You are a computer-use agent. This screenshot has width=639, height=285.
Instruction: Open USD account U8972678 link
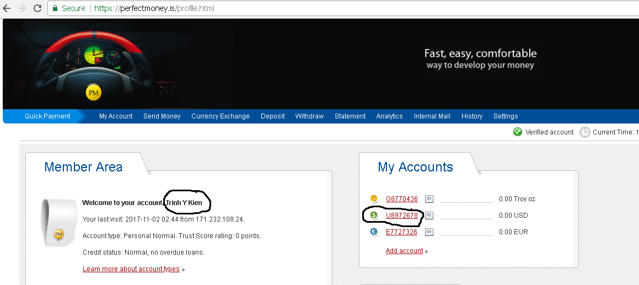point(402,216)
